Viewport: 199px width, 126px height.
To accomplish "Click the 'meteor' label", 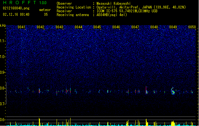I will click(45, 10).
